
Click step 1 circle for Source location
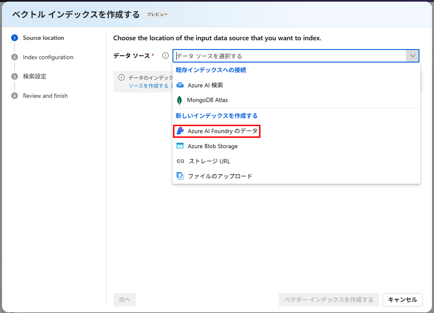tap(14, 38)
